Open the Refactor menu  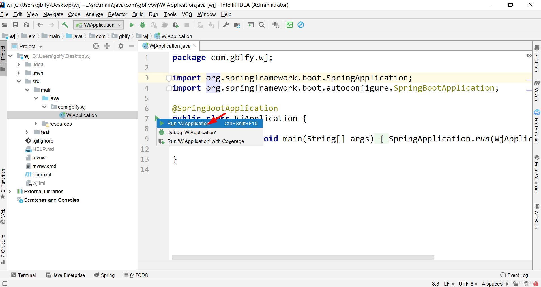pos(118,14)
